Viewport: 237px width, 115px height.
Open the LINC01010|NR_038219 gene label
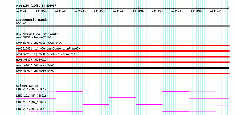pyautogui.click(x=31, y=102)
